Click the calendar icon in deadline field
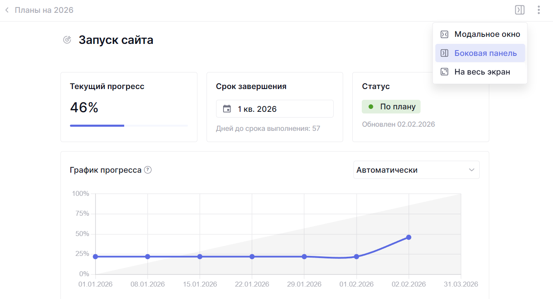Image resolution: width=553 pixels, height=299 pixels. [x=227, y=109]
